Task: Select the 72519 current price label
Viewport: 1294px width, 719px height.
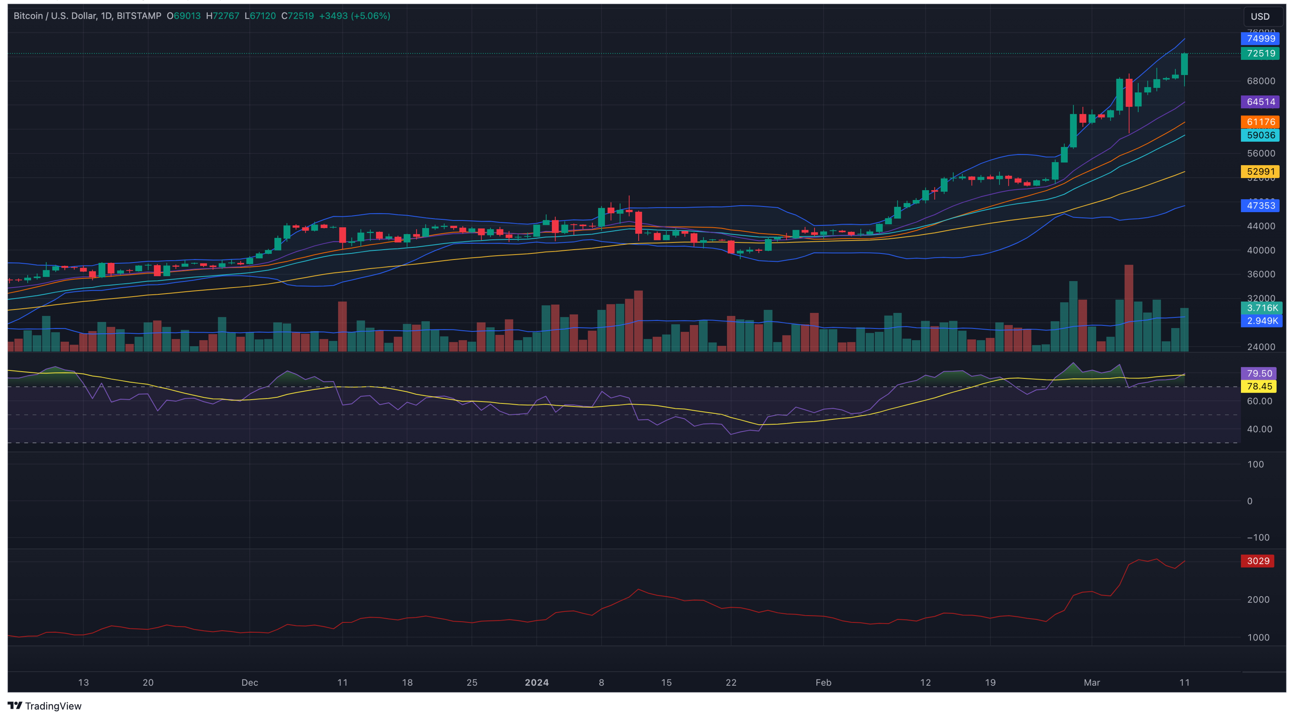Action: click(x=1260, y=53)
